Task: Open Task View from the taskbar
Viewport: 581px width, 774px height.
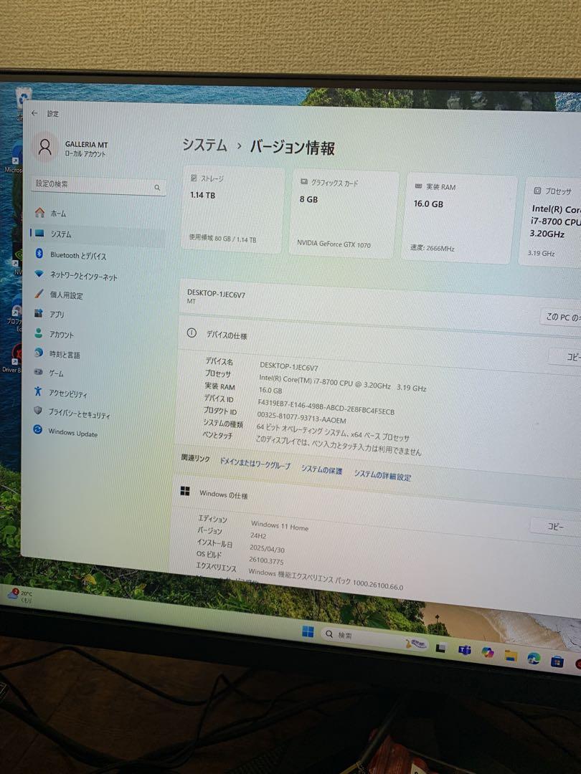Action: point(440,648)
